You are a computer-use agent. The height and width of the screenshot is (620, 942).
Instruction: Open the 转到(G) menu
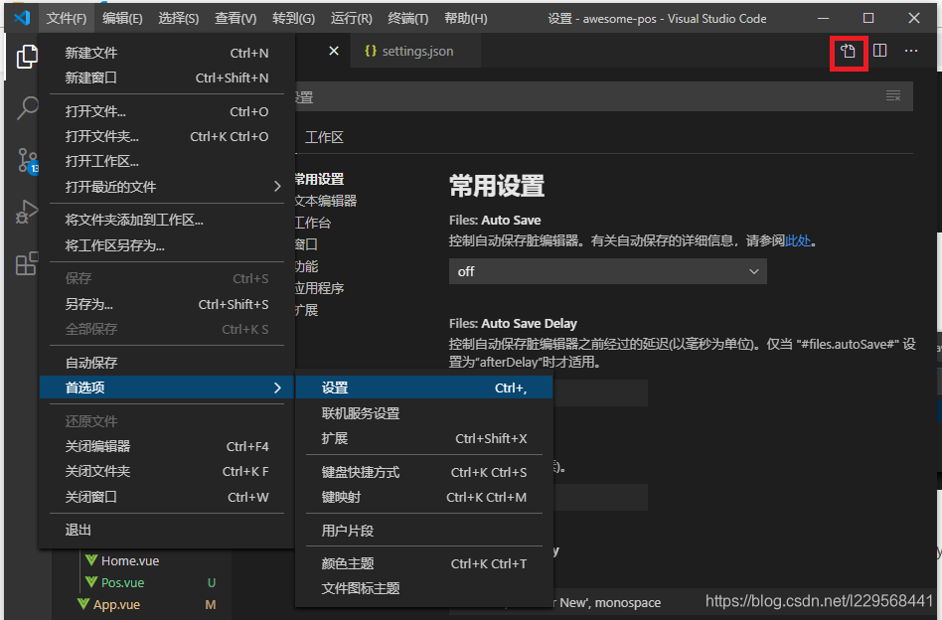[293, 19]
